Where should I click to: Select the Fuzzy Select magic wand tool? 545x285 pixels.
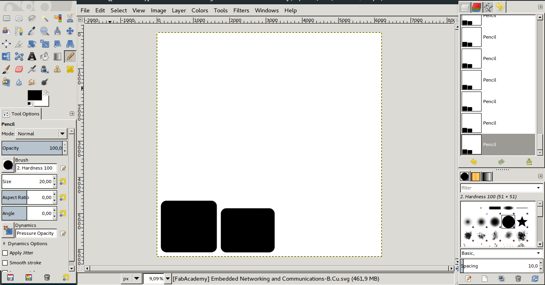(45, 18)
